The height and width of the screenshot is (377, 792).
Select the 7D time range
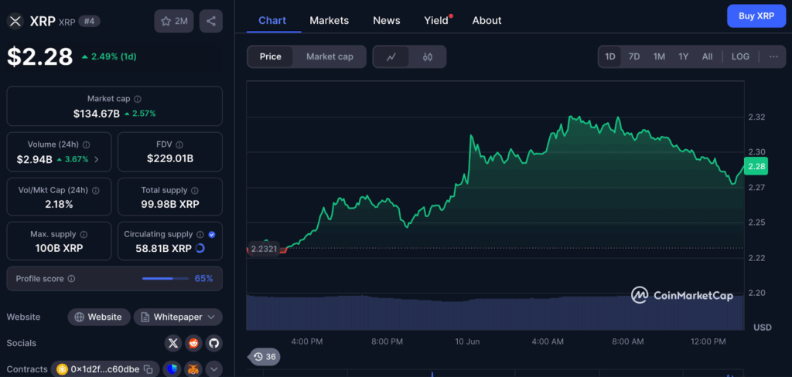click(634, 56)
